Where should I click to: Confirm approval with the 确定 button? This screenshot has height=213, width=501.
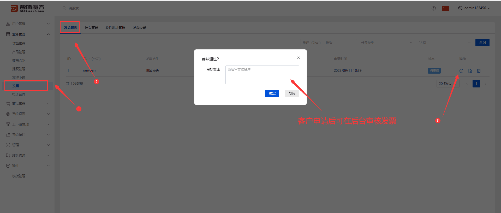272,93
